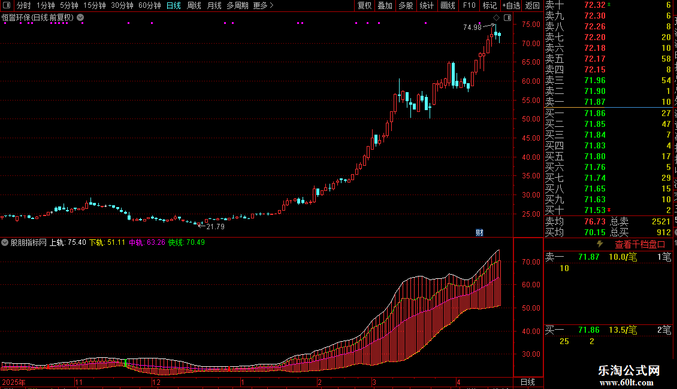Click the 中轨 value 63.26
677x389 pixels.
[156, 242]
